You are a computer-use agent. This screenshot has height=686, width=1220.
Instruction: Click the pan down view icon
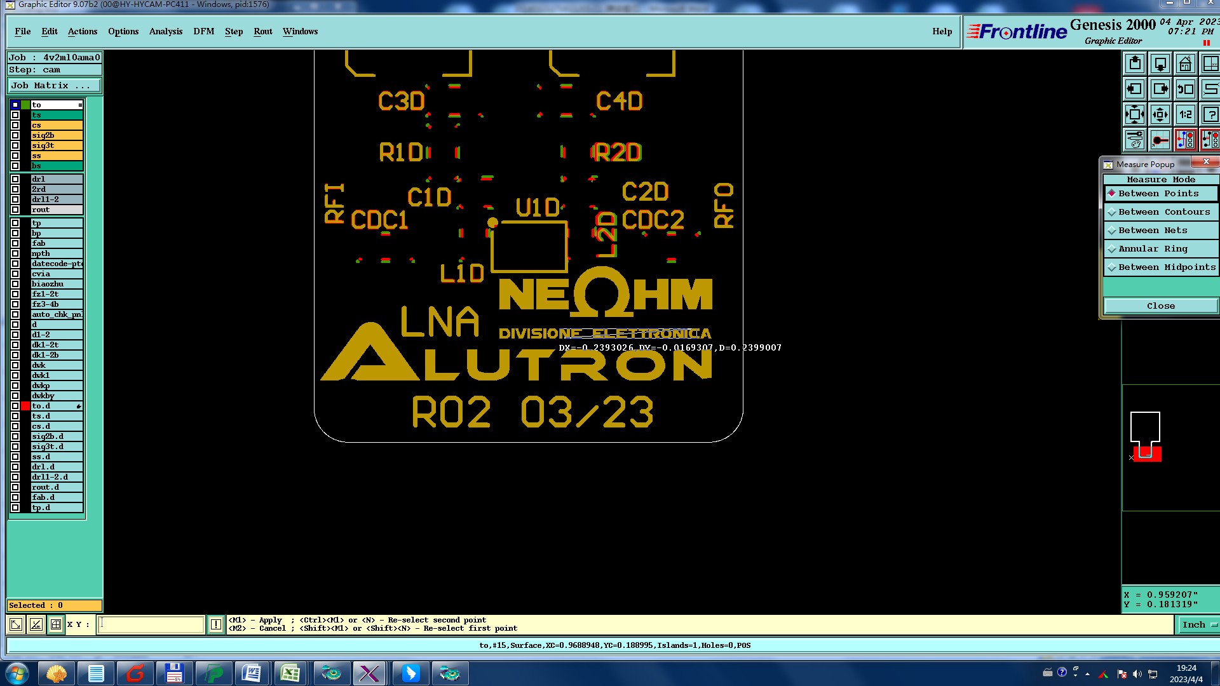[1160, 64]
